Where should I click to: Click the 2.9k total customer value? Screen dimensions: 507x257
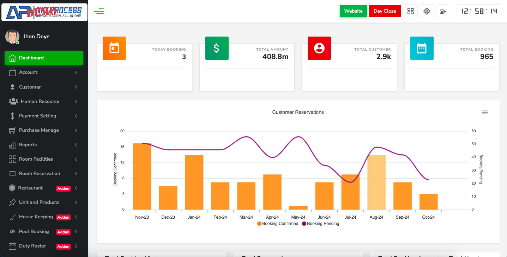384,57
